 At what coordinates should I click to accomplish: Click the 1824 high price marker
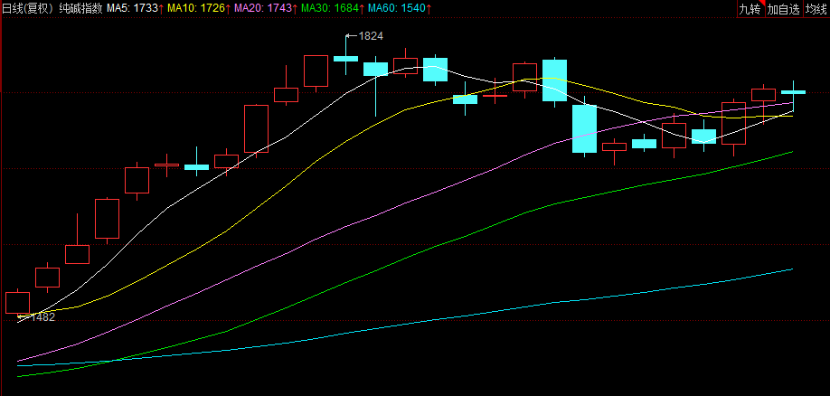(365, 36)
